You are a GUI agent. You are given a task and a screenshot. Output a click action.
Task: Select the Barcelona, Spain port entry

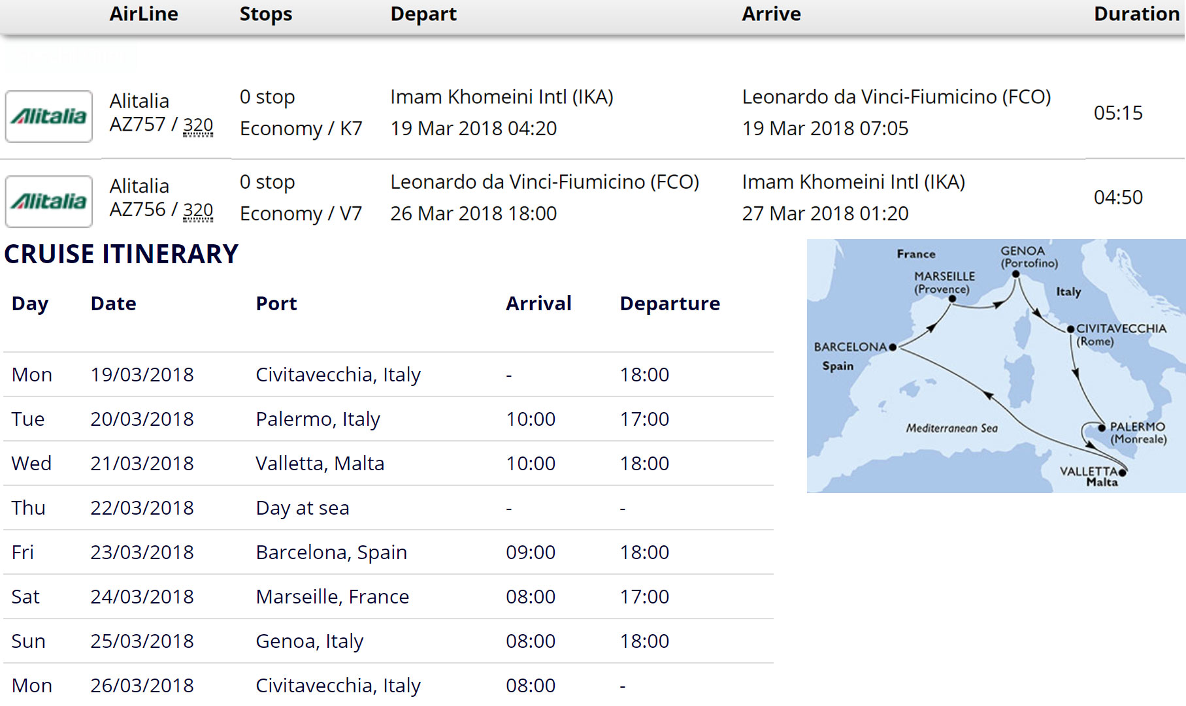coord(331,553)
